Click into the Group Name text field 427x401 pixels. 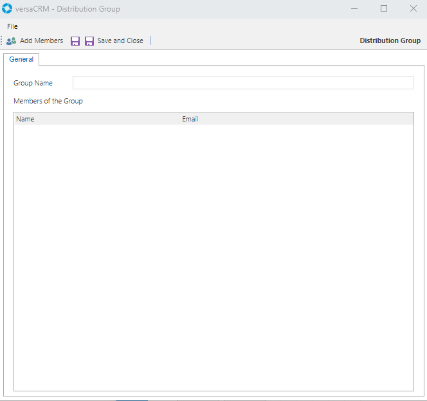pos(242,83)
